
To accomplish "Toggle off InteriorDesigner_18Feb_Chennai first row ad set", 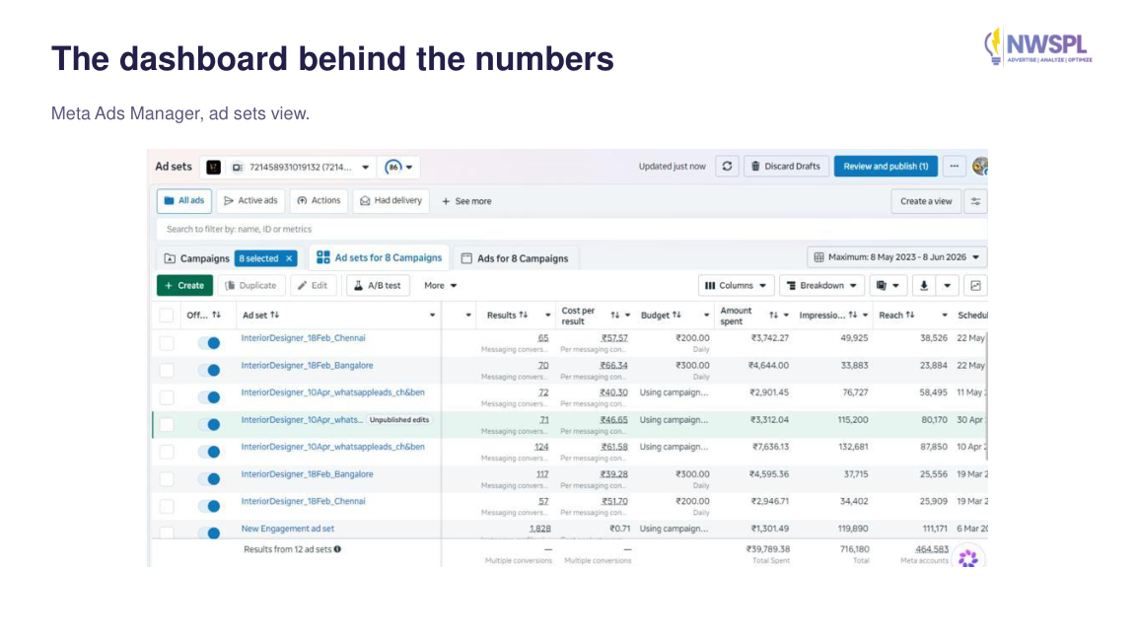I will (x=210, y=343).
